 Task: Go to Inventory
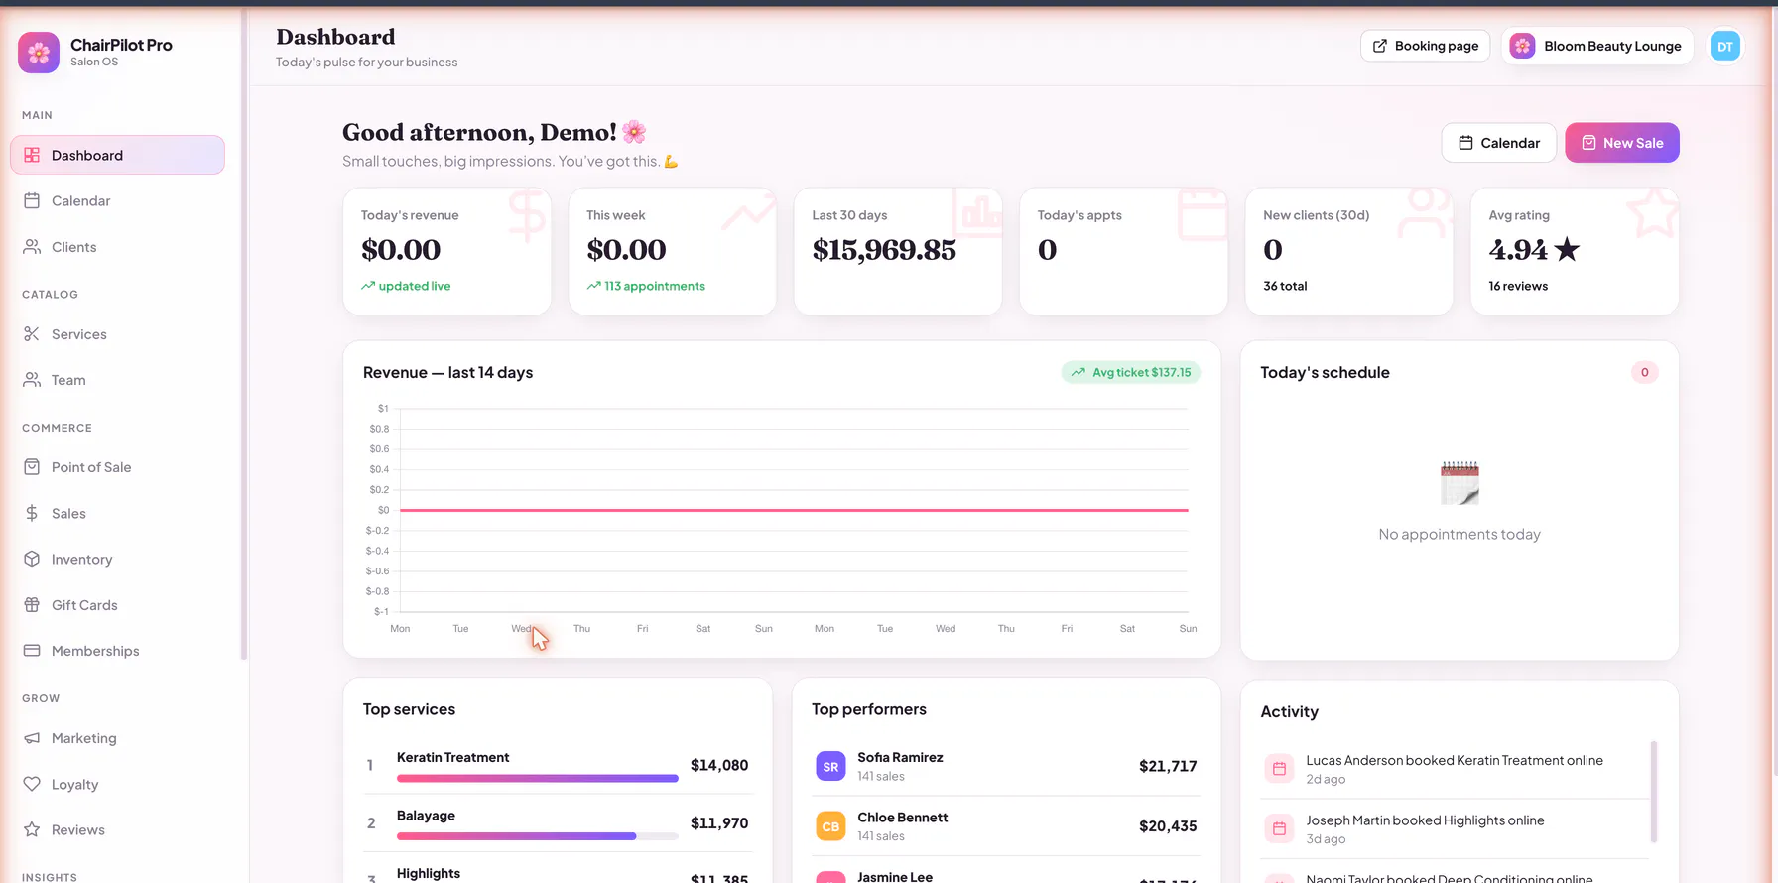[117, 559]
